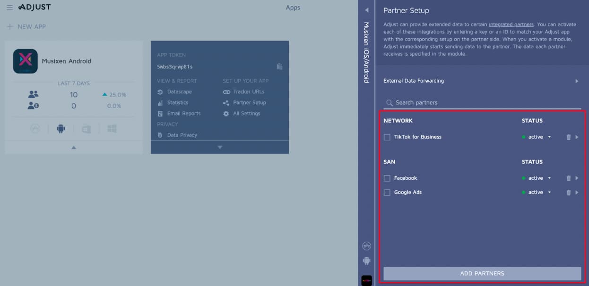Expand the Google Ads row arrow
Image resolution: width=589 pixels, height=286 pixels.
577,192
